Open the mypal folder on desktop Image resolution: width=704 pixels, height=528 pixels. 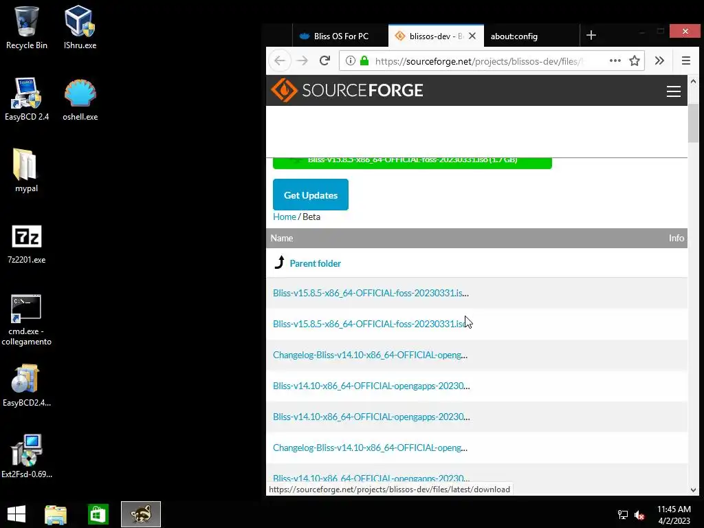[26, 170]
